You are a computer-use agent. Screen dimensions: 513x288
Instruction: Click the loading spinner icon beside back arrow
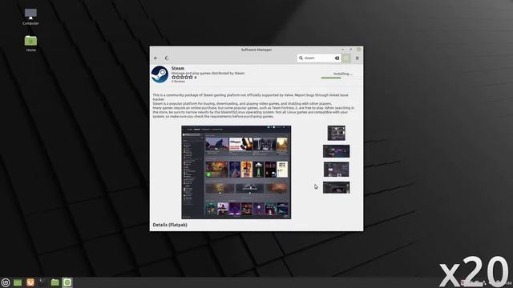tap(167, 58)
